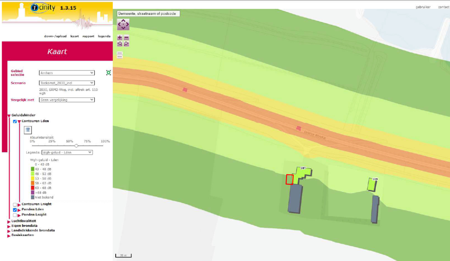Expand the Eigen brondata section
Image resolution: width=450 pixels, height=261 pixels.
click(9, 226)
